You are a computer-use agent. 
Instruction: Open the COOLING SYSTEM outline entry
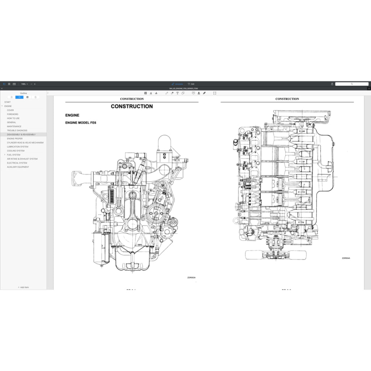click(16, 151)
